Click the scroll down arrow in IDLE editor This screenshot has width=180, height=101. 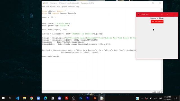[x=162, y=89]
